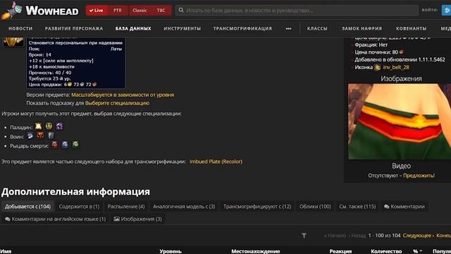
Task: Click the picture icon on Изображения tab
Action: (x=116, y=219)
